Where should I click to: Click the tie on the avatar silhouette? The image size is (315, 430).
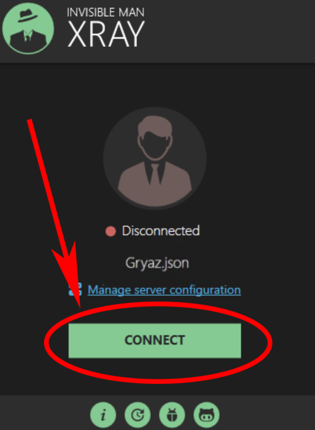coord(155,174)
